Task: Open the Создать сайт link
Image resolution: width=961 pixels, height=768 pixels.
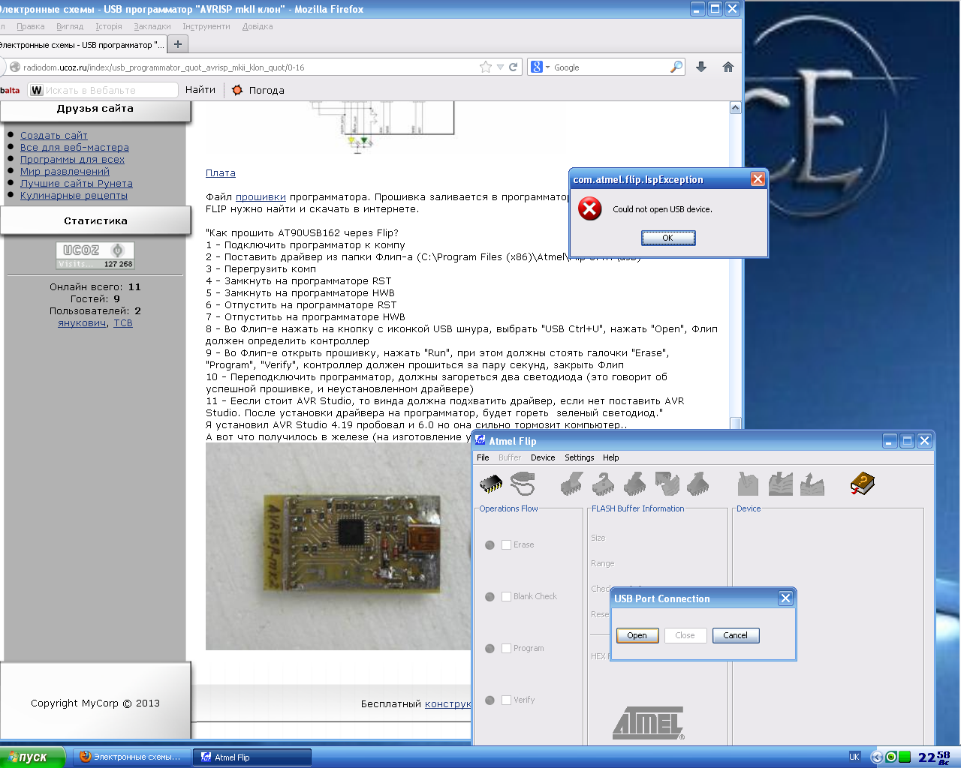Action: [54, 136]
